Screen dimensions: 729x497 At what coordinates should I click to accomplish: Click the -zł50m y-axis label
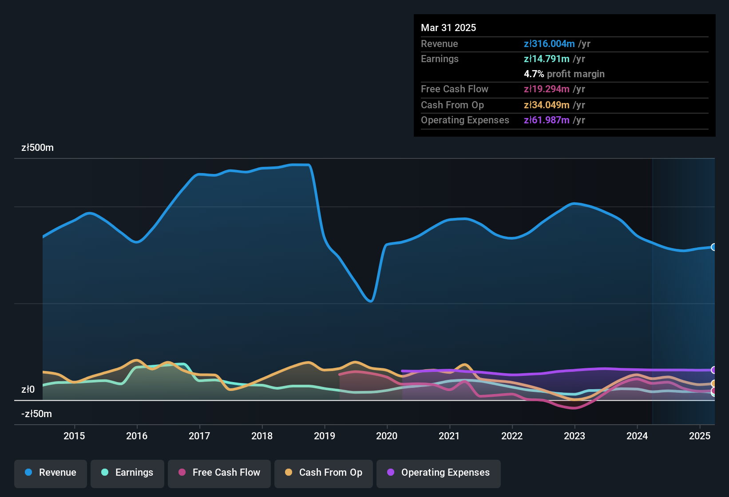pyautogui.click(x=36, y=414)
